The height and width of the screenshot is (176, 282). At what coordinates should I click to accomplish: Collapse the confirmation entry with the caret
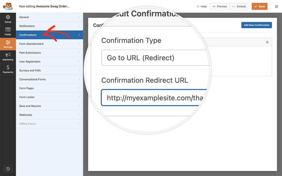(267, 42)
